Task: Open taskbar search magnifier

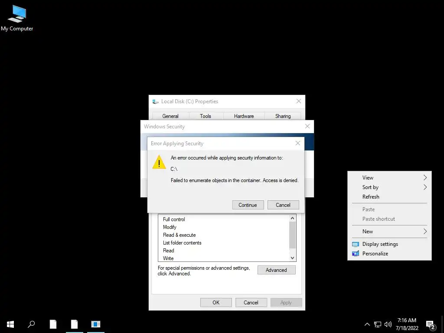Action: pos(31,324)
